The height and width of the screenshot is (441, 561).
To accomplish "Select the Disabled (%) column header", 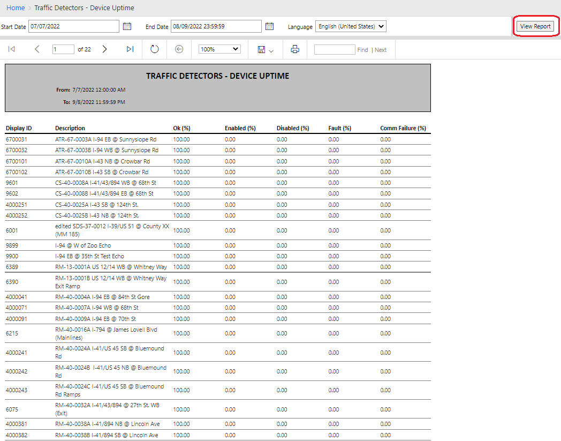I will point(293,128).
